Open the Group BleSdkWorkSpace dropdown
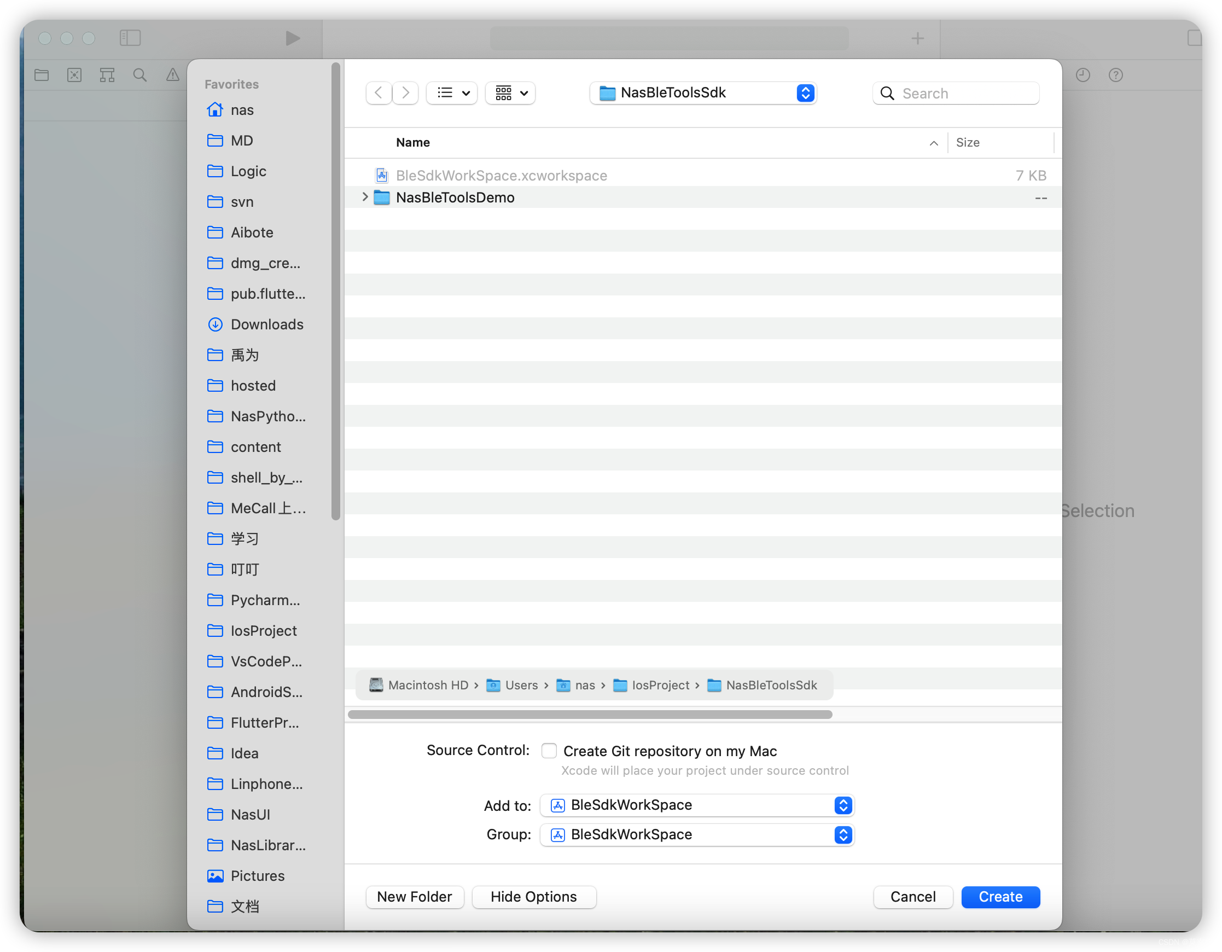This screenshot has height=952, width=1222. [697, 834]
